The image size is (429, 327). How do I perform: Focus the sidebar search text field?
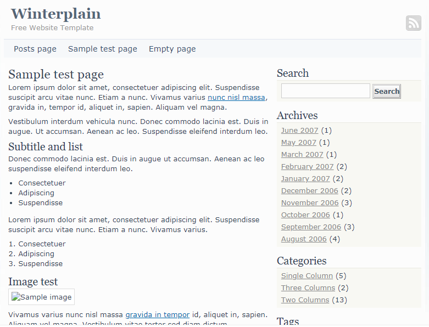[x=325, y=91]
